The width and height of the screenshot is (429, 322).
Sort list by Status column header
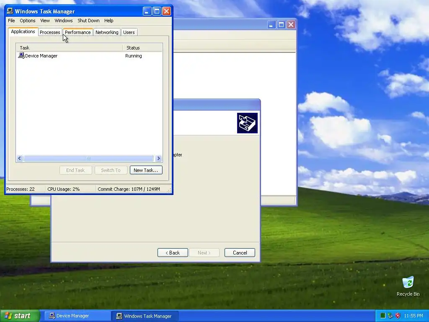(x=142, y=48)
